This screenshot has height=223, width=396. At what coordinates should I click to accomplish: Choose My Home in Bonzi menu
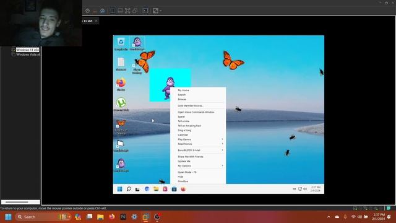[x=183, y=90]
